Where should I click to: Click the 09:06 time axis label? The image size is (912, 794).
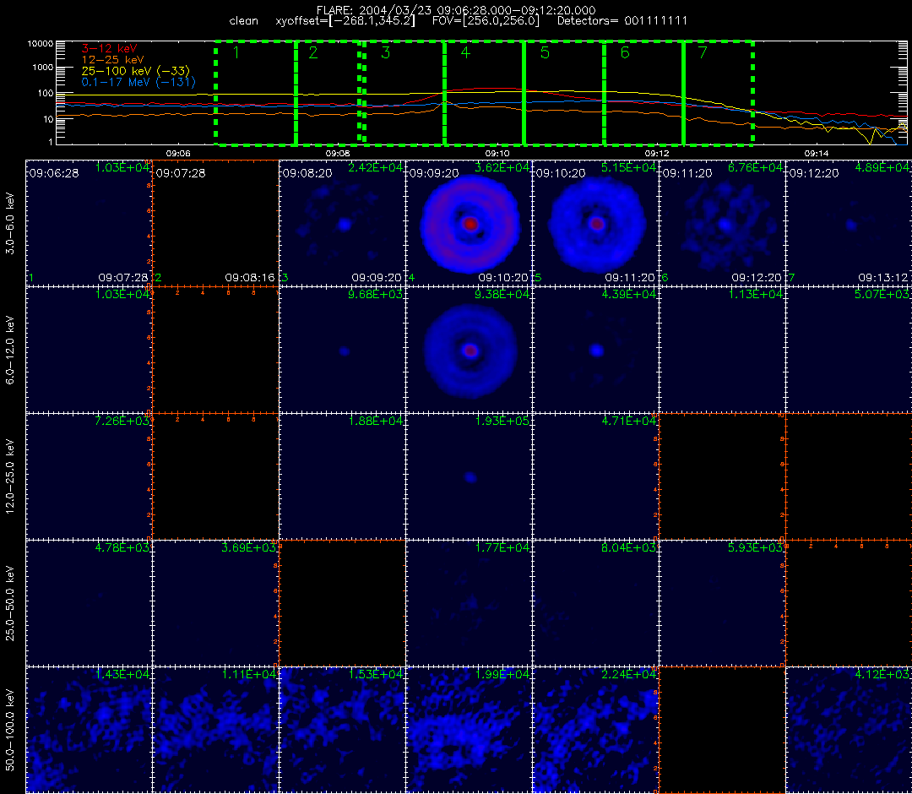tap(178, 153)
